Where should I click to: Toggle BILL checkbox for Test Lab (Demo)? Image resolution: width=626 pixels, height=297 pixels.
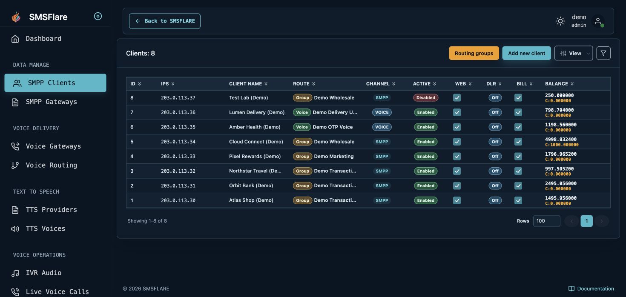(x=518, y=97)
